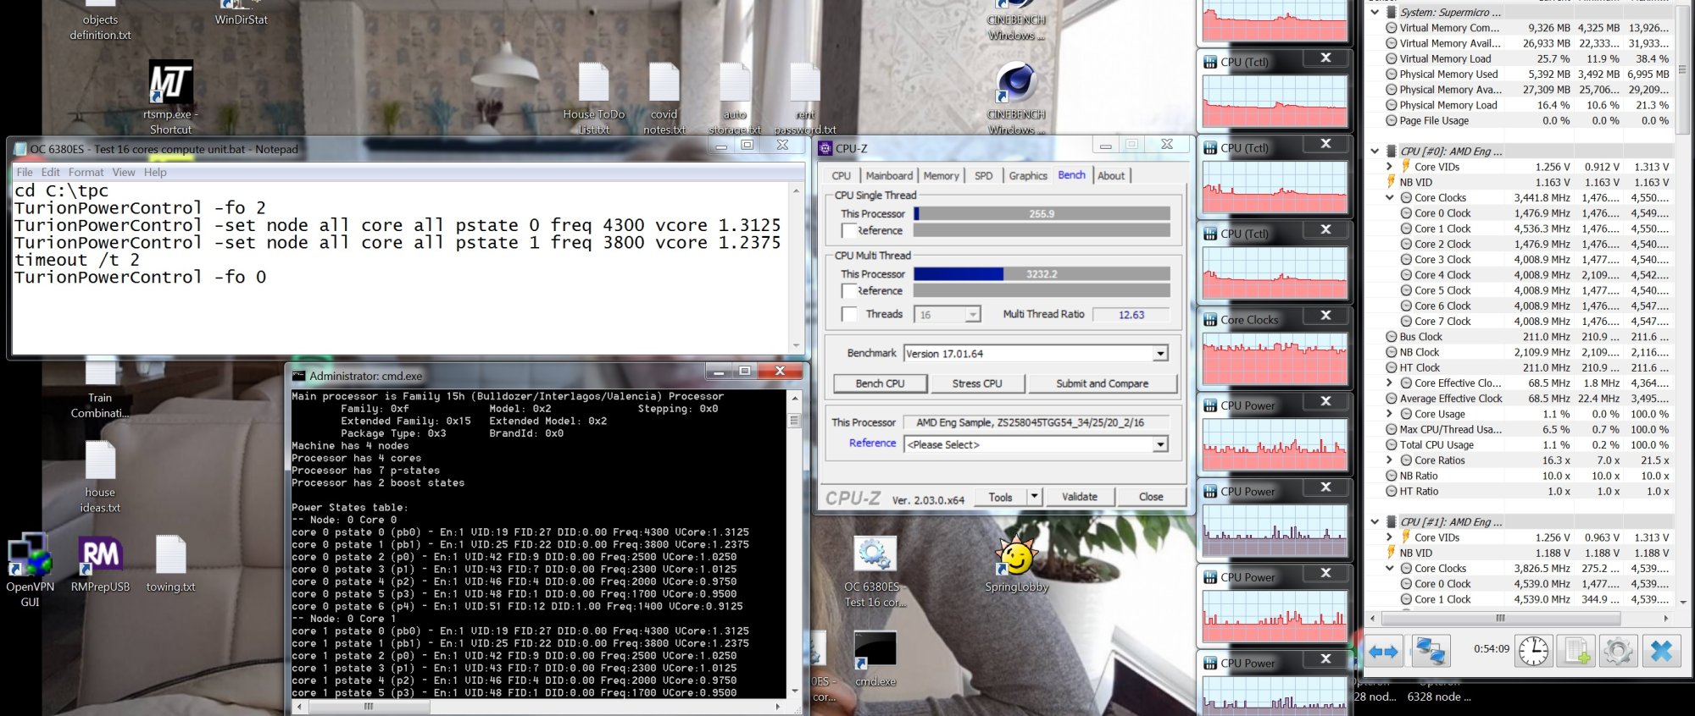This screenshot has width=1695, height=716.
Task: Click Tools button in CPU-Z
Action: [x=1001, y=497]
